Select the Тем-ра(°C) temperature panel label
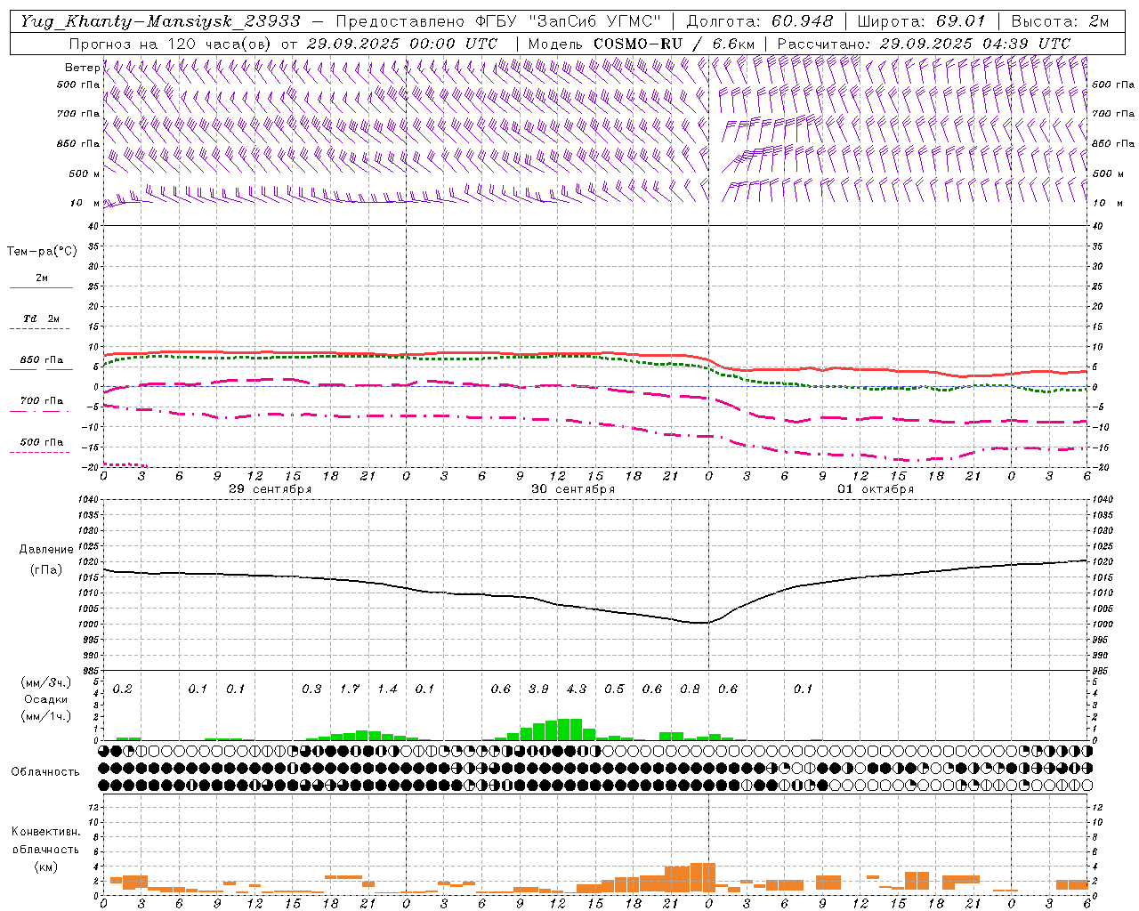Screen dimensions: 1139x911 pyautogui.click(x=42, y=252)
